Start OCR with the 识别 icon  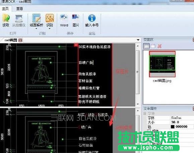tap(50, 18)
